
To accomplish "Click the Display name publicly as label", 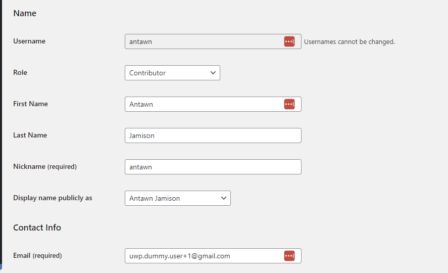I will (53, 198).
